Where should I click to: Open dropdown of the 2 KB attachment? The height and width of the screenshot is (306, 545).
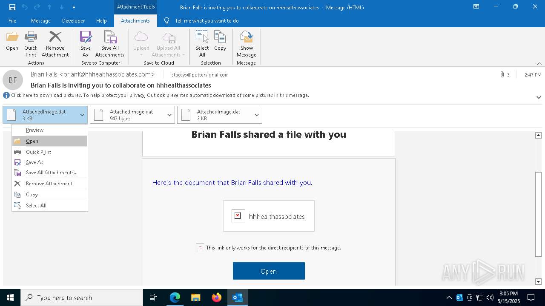point(257,115)
